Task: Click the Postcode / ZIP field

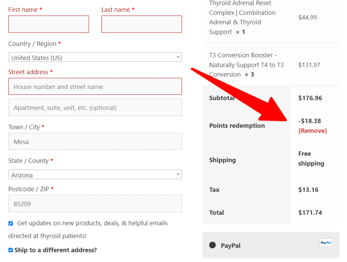Action: tap(95, 204)
